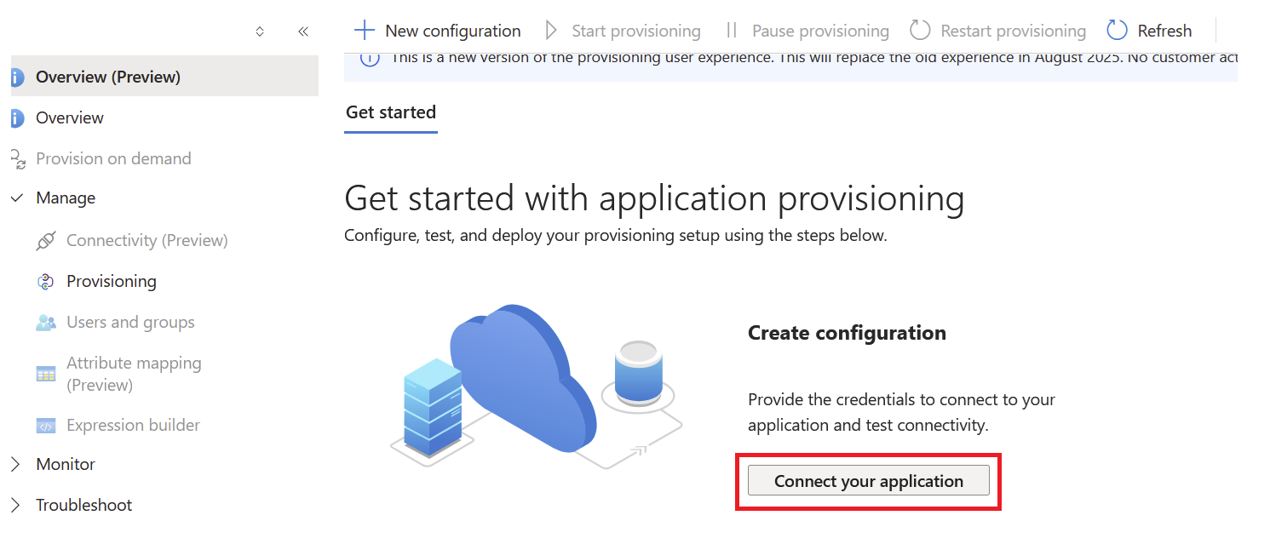The image size is (1270, 544).
Task: Click the up-down sort arrows icon
Action: (260, 31)
